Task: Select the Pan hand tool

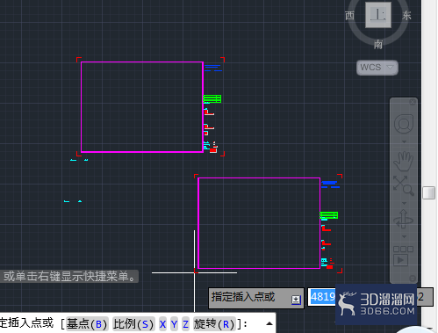Action: (x=404, y=162)
